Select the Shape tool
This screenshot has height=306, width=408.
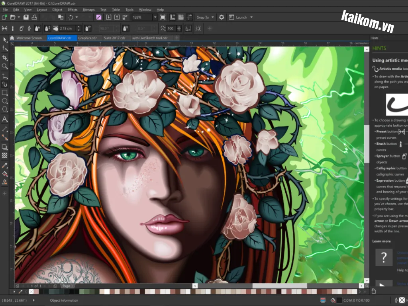click(5, 48)
